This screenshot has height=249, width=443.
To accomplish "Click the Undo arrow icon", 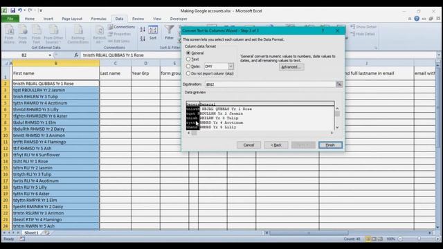I will coord(20,10).
